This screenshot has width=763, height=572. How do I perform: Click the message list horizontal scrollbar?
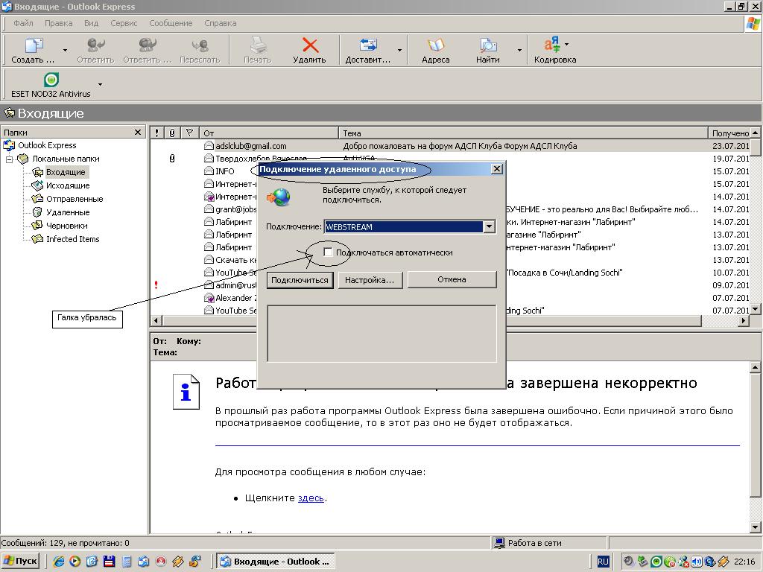pyautogui.click(x=432, y=321)
